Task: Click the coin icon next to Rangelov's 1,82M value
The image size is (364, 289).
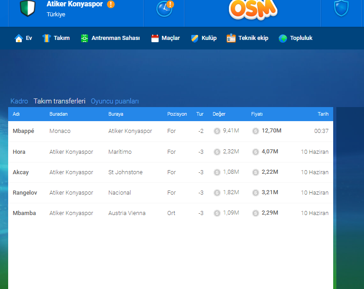Action: (x=217, y=193)
